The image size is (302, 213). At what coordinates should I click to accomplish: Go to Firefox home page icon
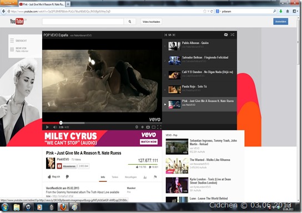[288, 11]
